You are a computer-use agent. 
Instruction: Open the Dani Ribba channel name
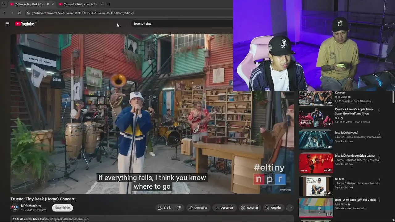coord(341,204)
